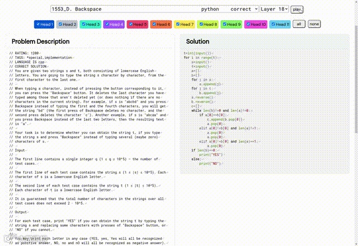
Task: Click the 't=int(input())' code line
Action: tap(197, 53)
